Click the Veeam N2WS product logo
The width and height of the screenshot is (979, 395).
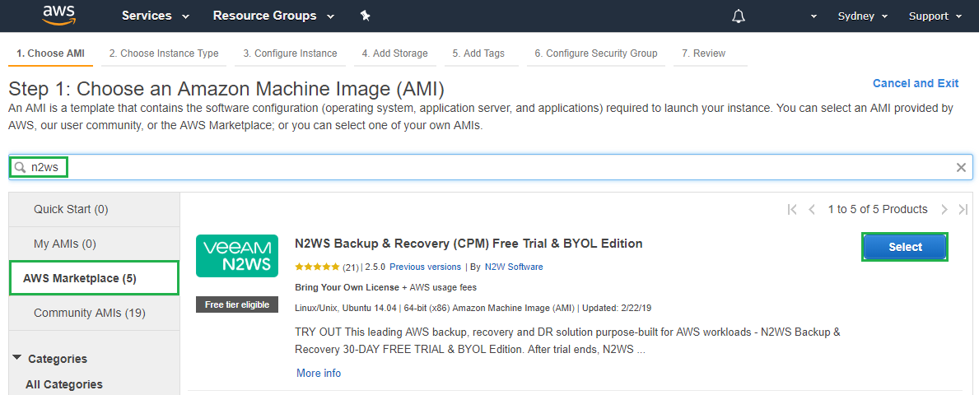(236, 256)
